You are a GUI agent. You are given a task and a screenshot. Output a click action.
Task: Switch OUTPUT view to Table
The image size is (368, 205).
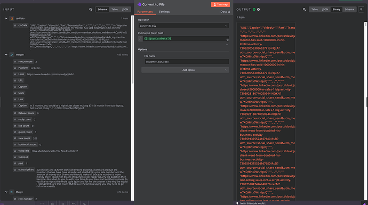coord(315,10)
